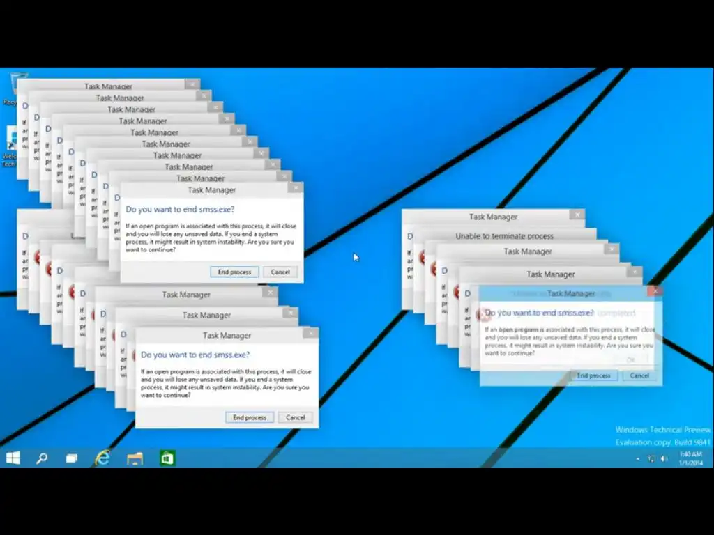The image size is (714, 535).
Task: Click End process in the lowest left smss.exe dialog
Action: click(250, 417)
